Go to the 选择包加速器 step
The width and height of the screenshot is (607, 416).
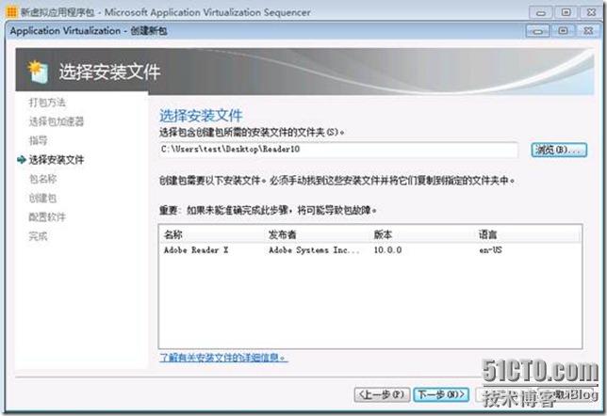tap(57, 121)
